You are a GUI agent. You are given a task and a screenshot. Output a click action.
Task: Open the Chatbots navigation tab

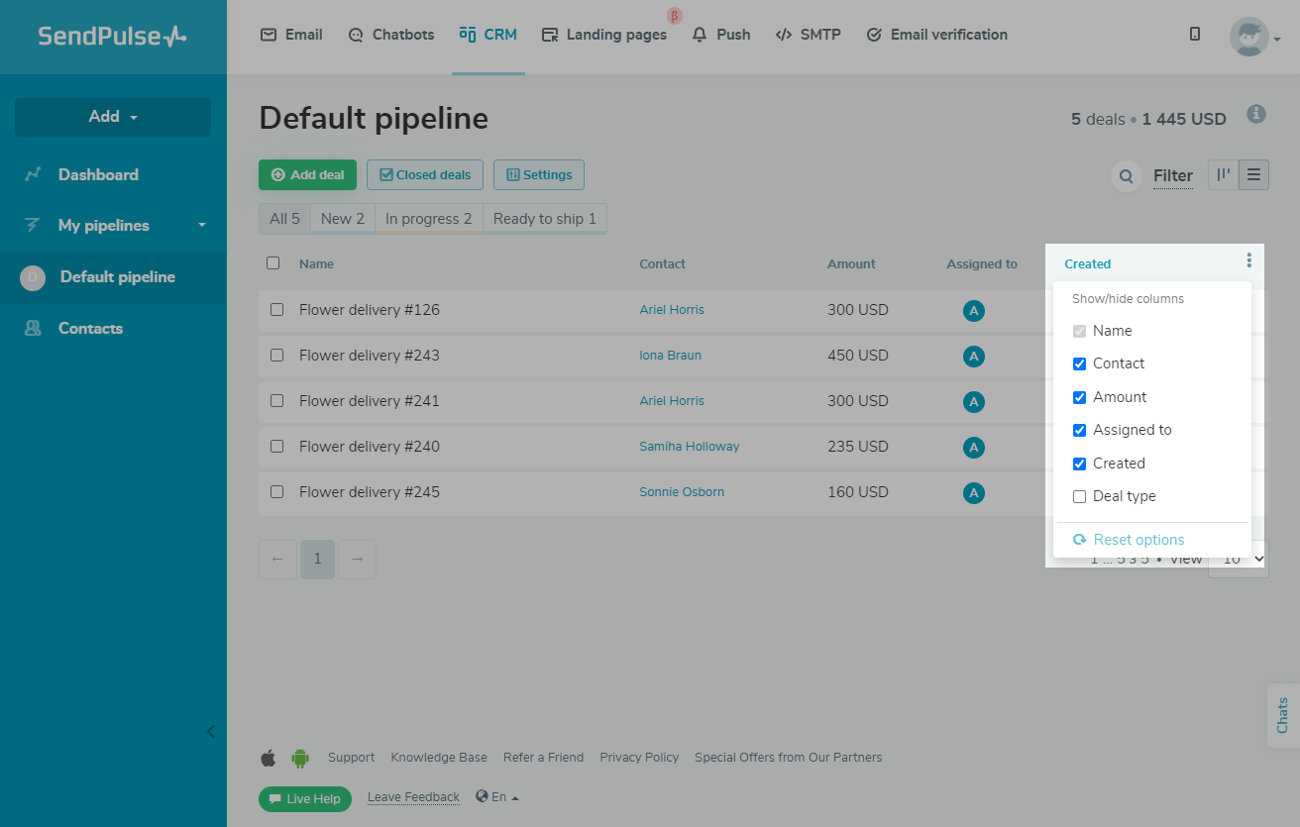coord(391,35)
